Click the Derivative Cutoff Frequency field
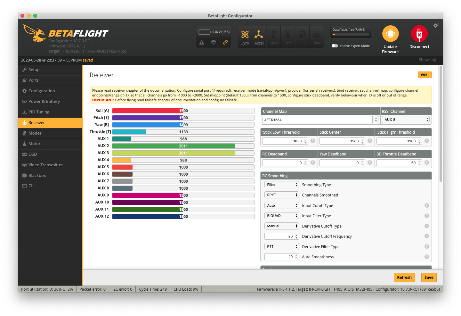 (282, 236)
